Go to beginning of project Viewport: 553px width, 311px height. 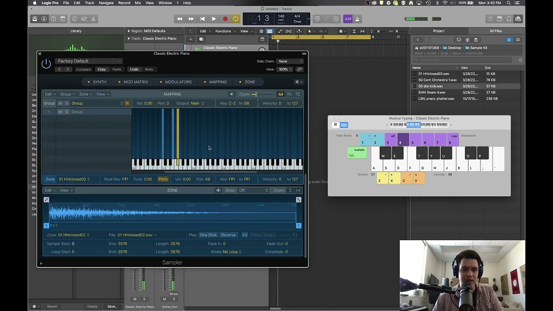pyautogui.click(x=202, y=19)
